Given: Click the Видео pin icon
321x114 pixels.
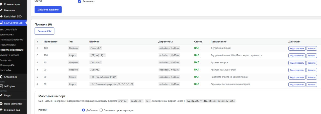Looking at the screenshot, I should click(x=1, y=95).
